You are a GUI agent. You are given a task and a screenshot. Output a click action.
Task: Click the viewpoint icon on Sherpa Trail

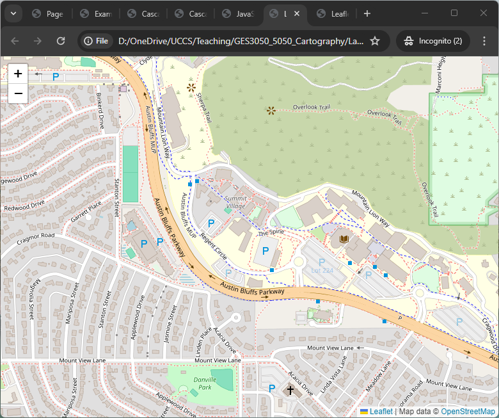click(x=191, y=88)
